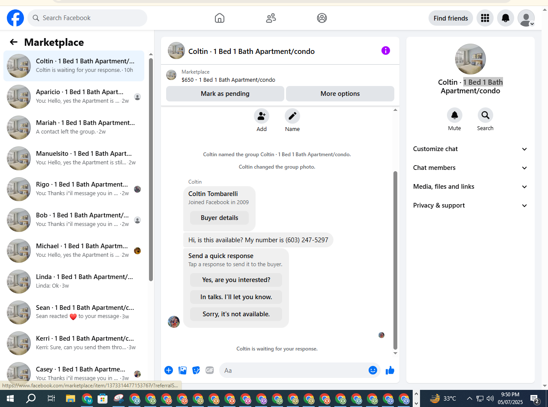The image size is (548, 407).
Task: Open the Friends icon in top navigation
Action: click(x=271, y=18)
